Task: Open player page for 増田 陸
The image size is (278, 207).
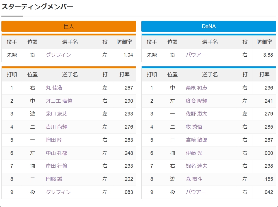Action: click(x=54, y=140)
